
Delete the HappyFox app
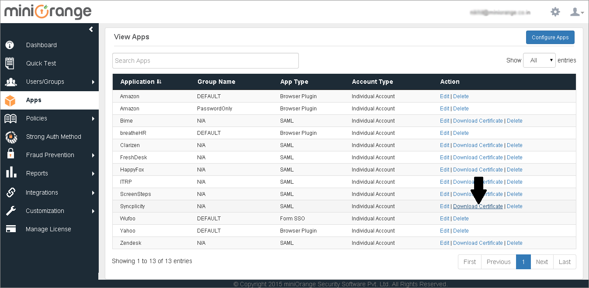click(x=515, y=170)
